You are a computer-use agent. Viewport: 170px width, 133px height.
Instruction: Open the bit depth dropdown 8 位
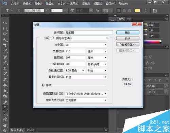(97, 71)
